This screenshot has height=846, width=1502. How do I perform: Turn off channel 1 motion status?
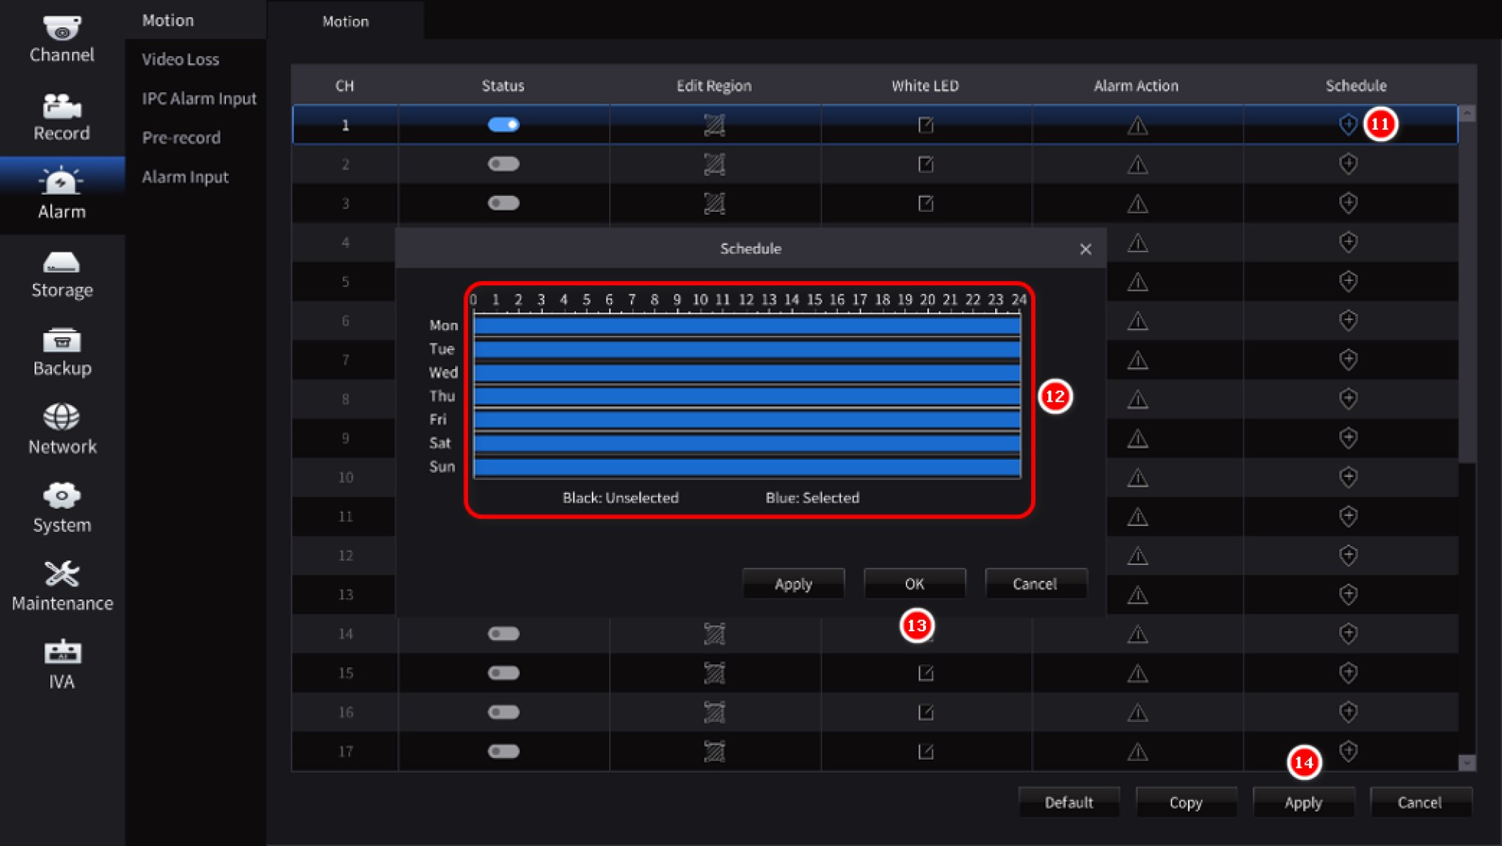503,125
